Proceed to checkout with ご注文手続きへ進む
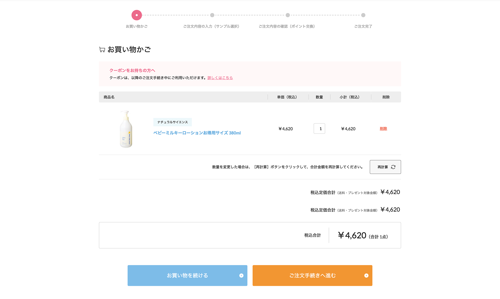 point(312,276)
